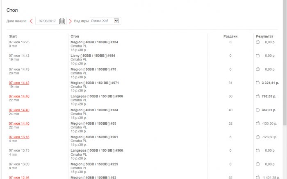
Task: Open session link 07 июн 14:40 lasting 24 min
Action: (19, 110)
